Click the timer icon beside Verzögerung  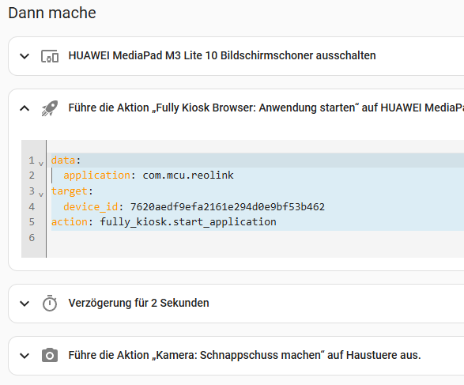click(50, 303)
